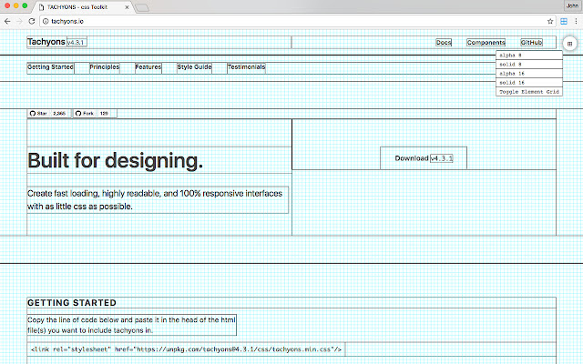Reload the page with the refresh icon
The image size is (583, 364).
pyautogui.click(x=32, y=22)
